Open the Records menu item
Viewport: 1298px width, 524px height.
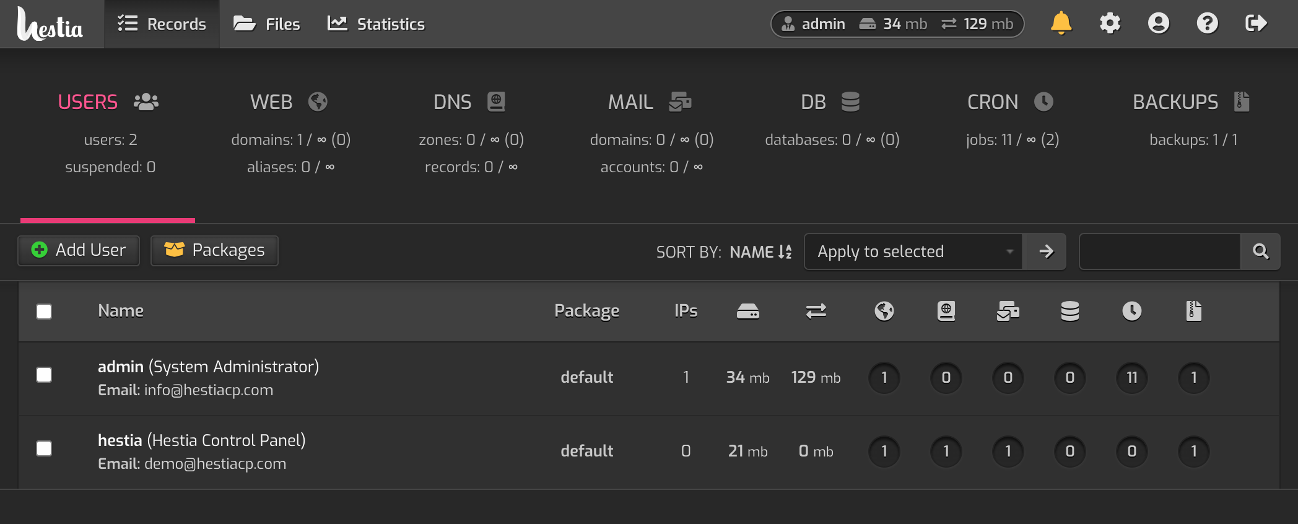point(162,24)
